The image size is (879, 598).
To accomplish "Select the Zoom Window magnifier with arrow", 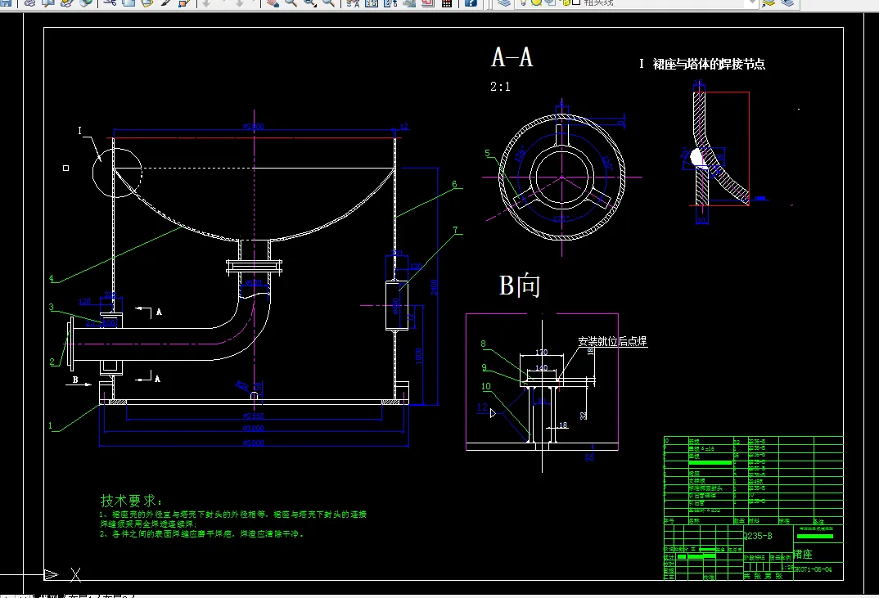I will [x=310, y=2].
